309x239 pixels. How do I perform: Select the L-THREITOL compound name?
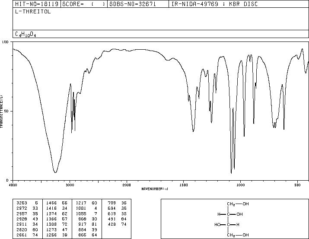coord(33,12)
